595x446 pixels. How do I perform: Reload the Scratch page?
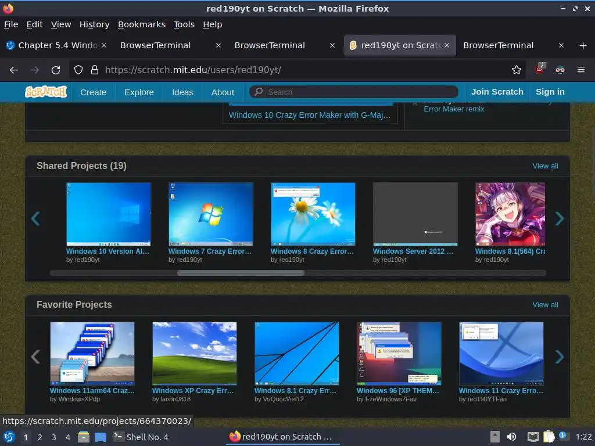point(56,70)
